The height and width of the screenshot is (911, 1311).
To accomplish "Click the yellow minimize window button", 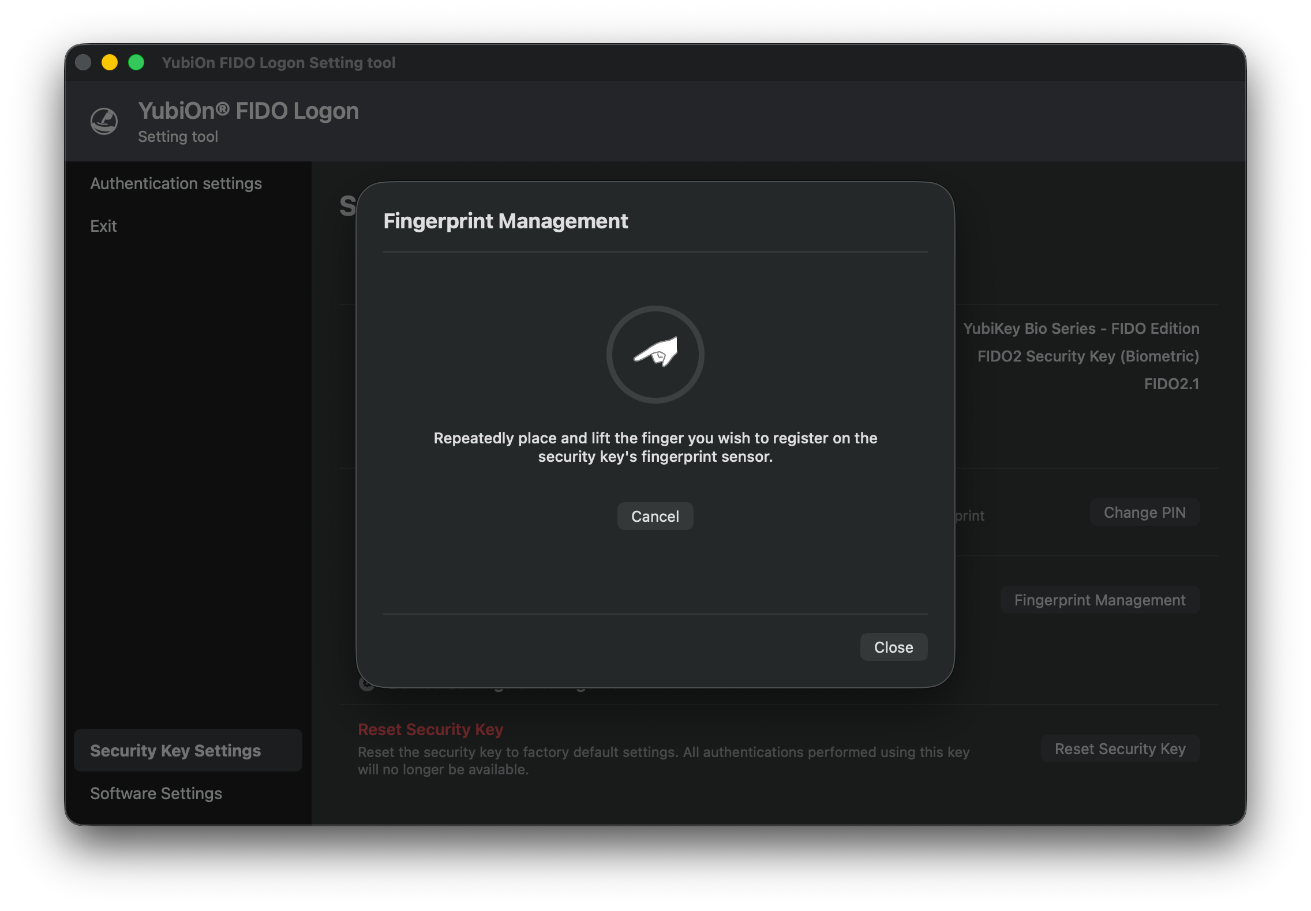I will pos(110,62).
